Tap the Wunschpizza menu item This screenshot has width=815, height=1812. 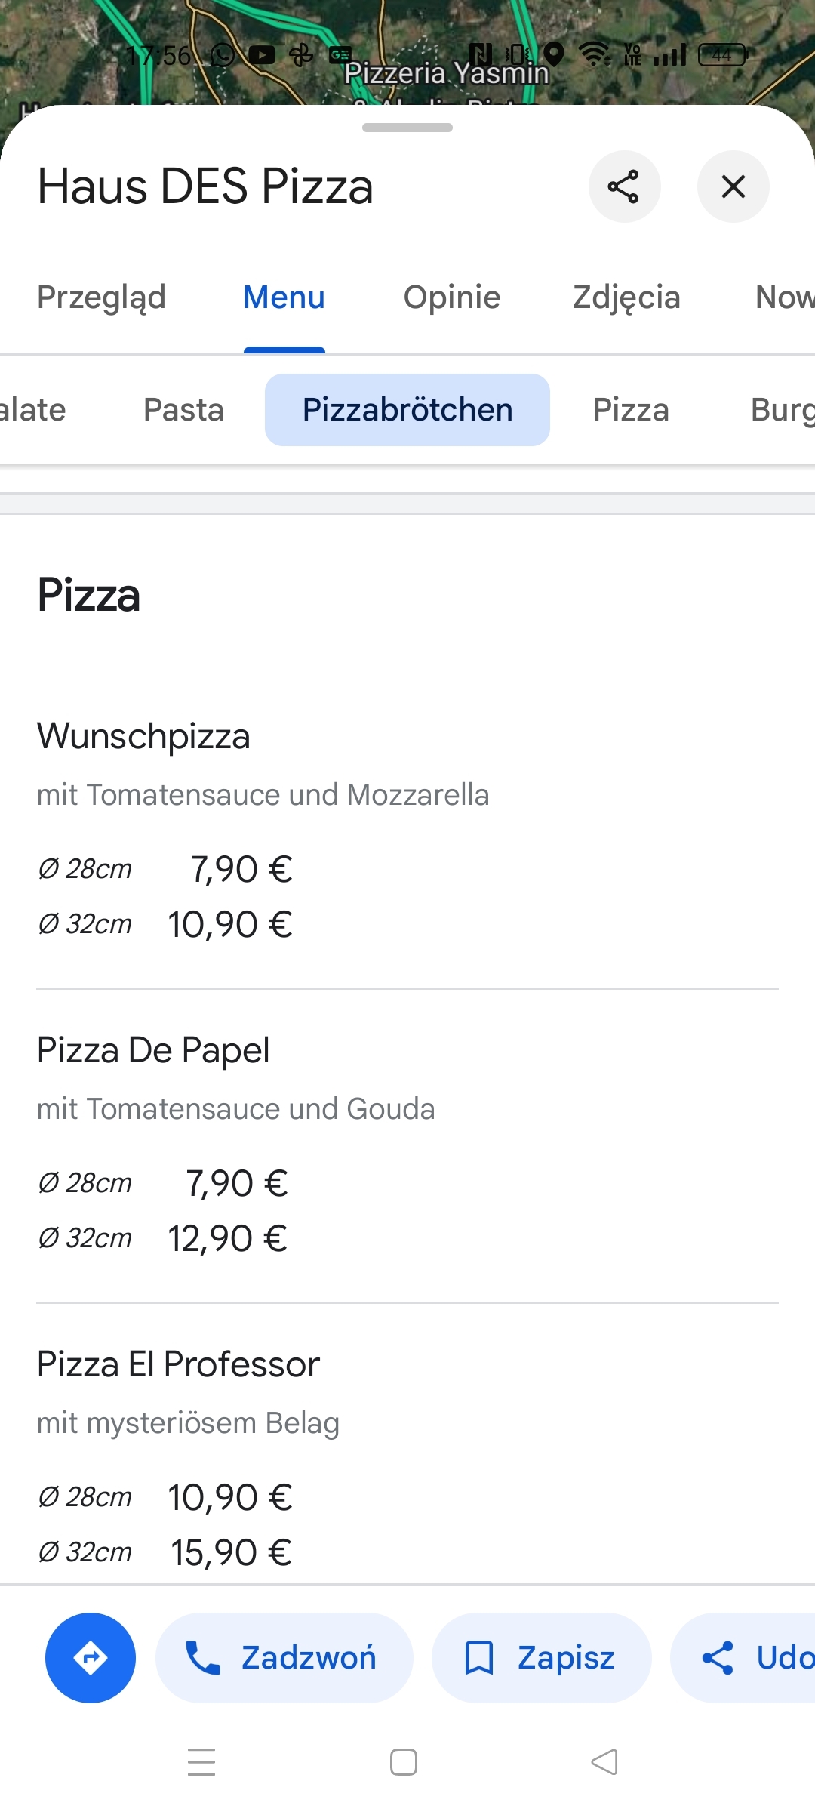tap(143, 736)
